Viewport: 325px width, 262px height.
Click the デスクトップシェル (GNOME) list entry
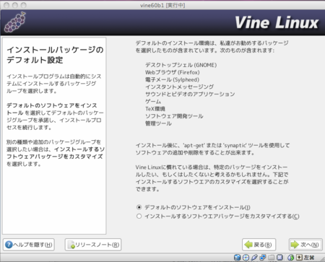tap(181, 65)
